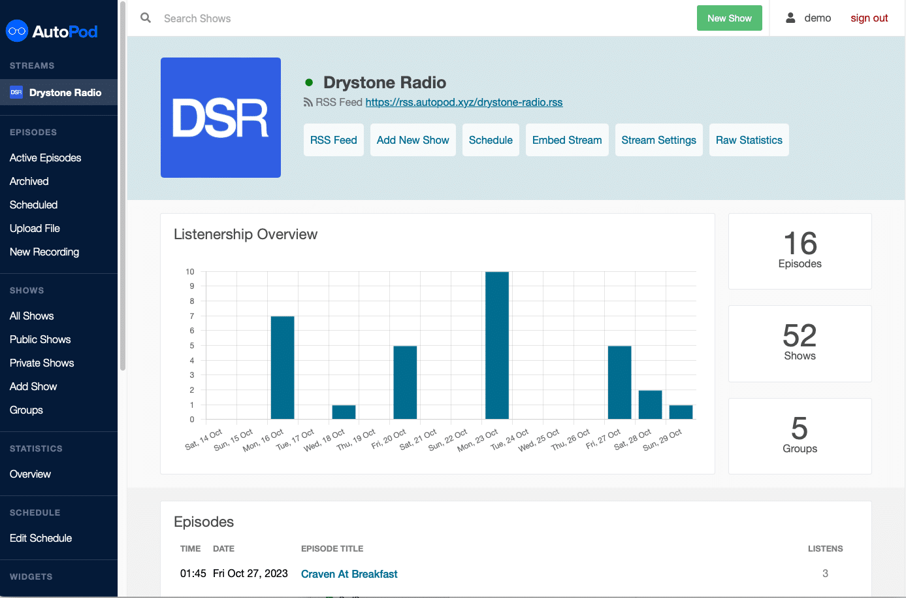Click the 5 Groups stat card
The height and width of the screenshot is (598, 906).
tap(800, 436)
